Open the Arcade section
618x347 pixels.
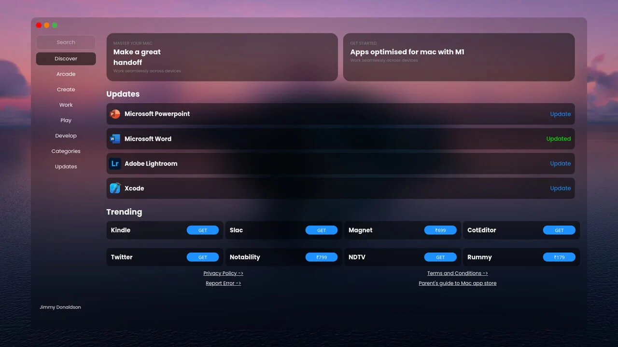click(x=66, y=74)
